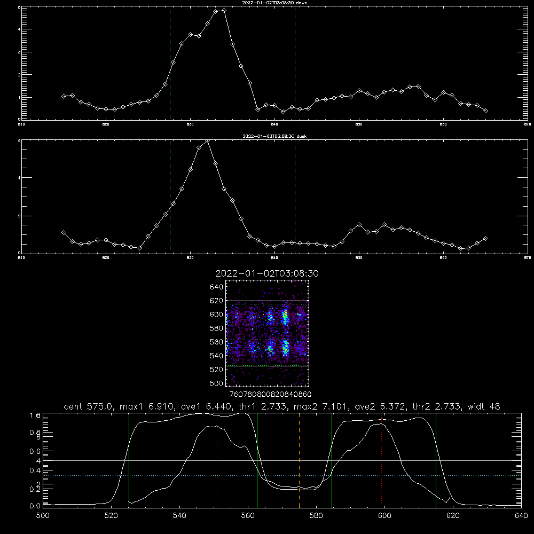Click the "620" y-axis label beside the heatmap
Screen dimensions: 534x534
(x=217, y=301)
